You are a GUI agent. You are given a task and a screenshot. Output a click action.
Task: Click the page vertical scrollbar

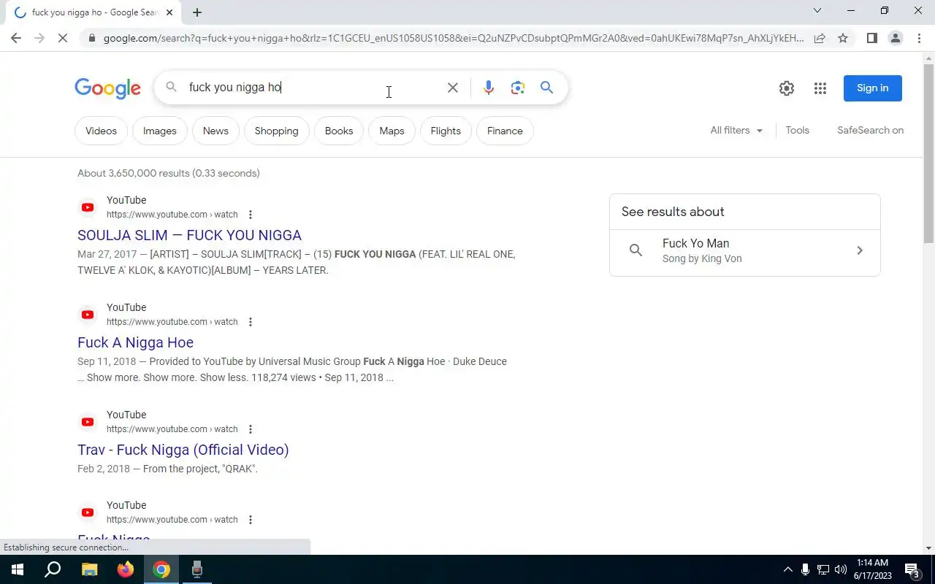[928, 153]
